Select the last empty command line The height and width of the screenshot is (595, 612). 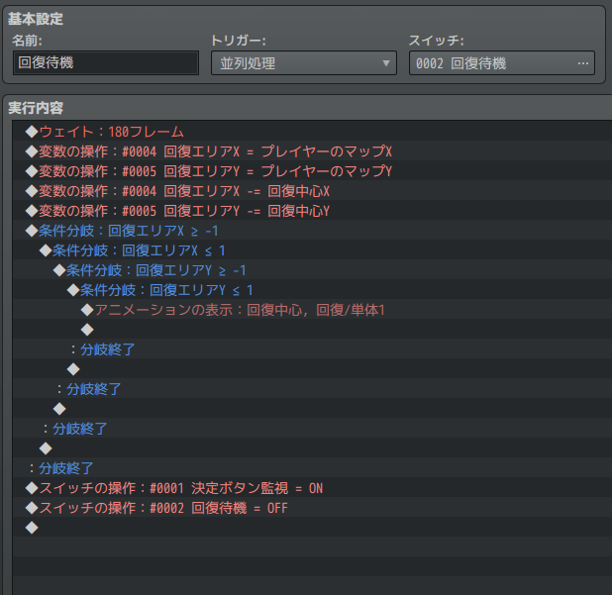(312, 528)
